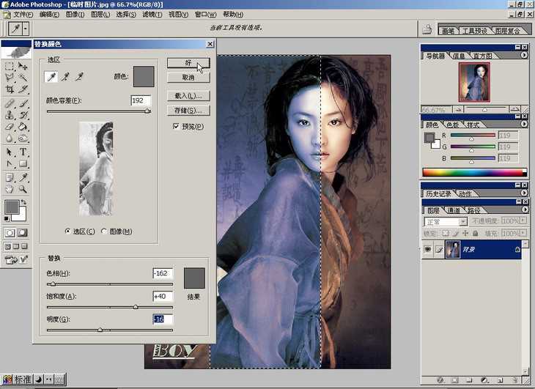
Task: Select the Rectangular Marquee tool in toolbox
Action: (10, 66)
